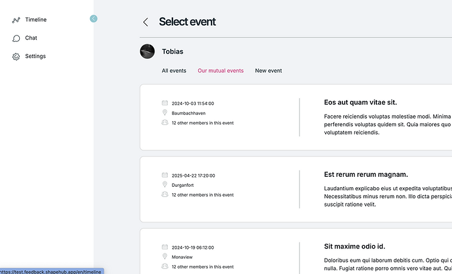The image size is (452, 274).
Task: Click calendar icon beside 2025-04-22 date
Action: 165,175
